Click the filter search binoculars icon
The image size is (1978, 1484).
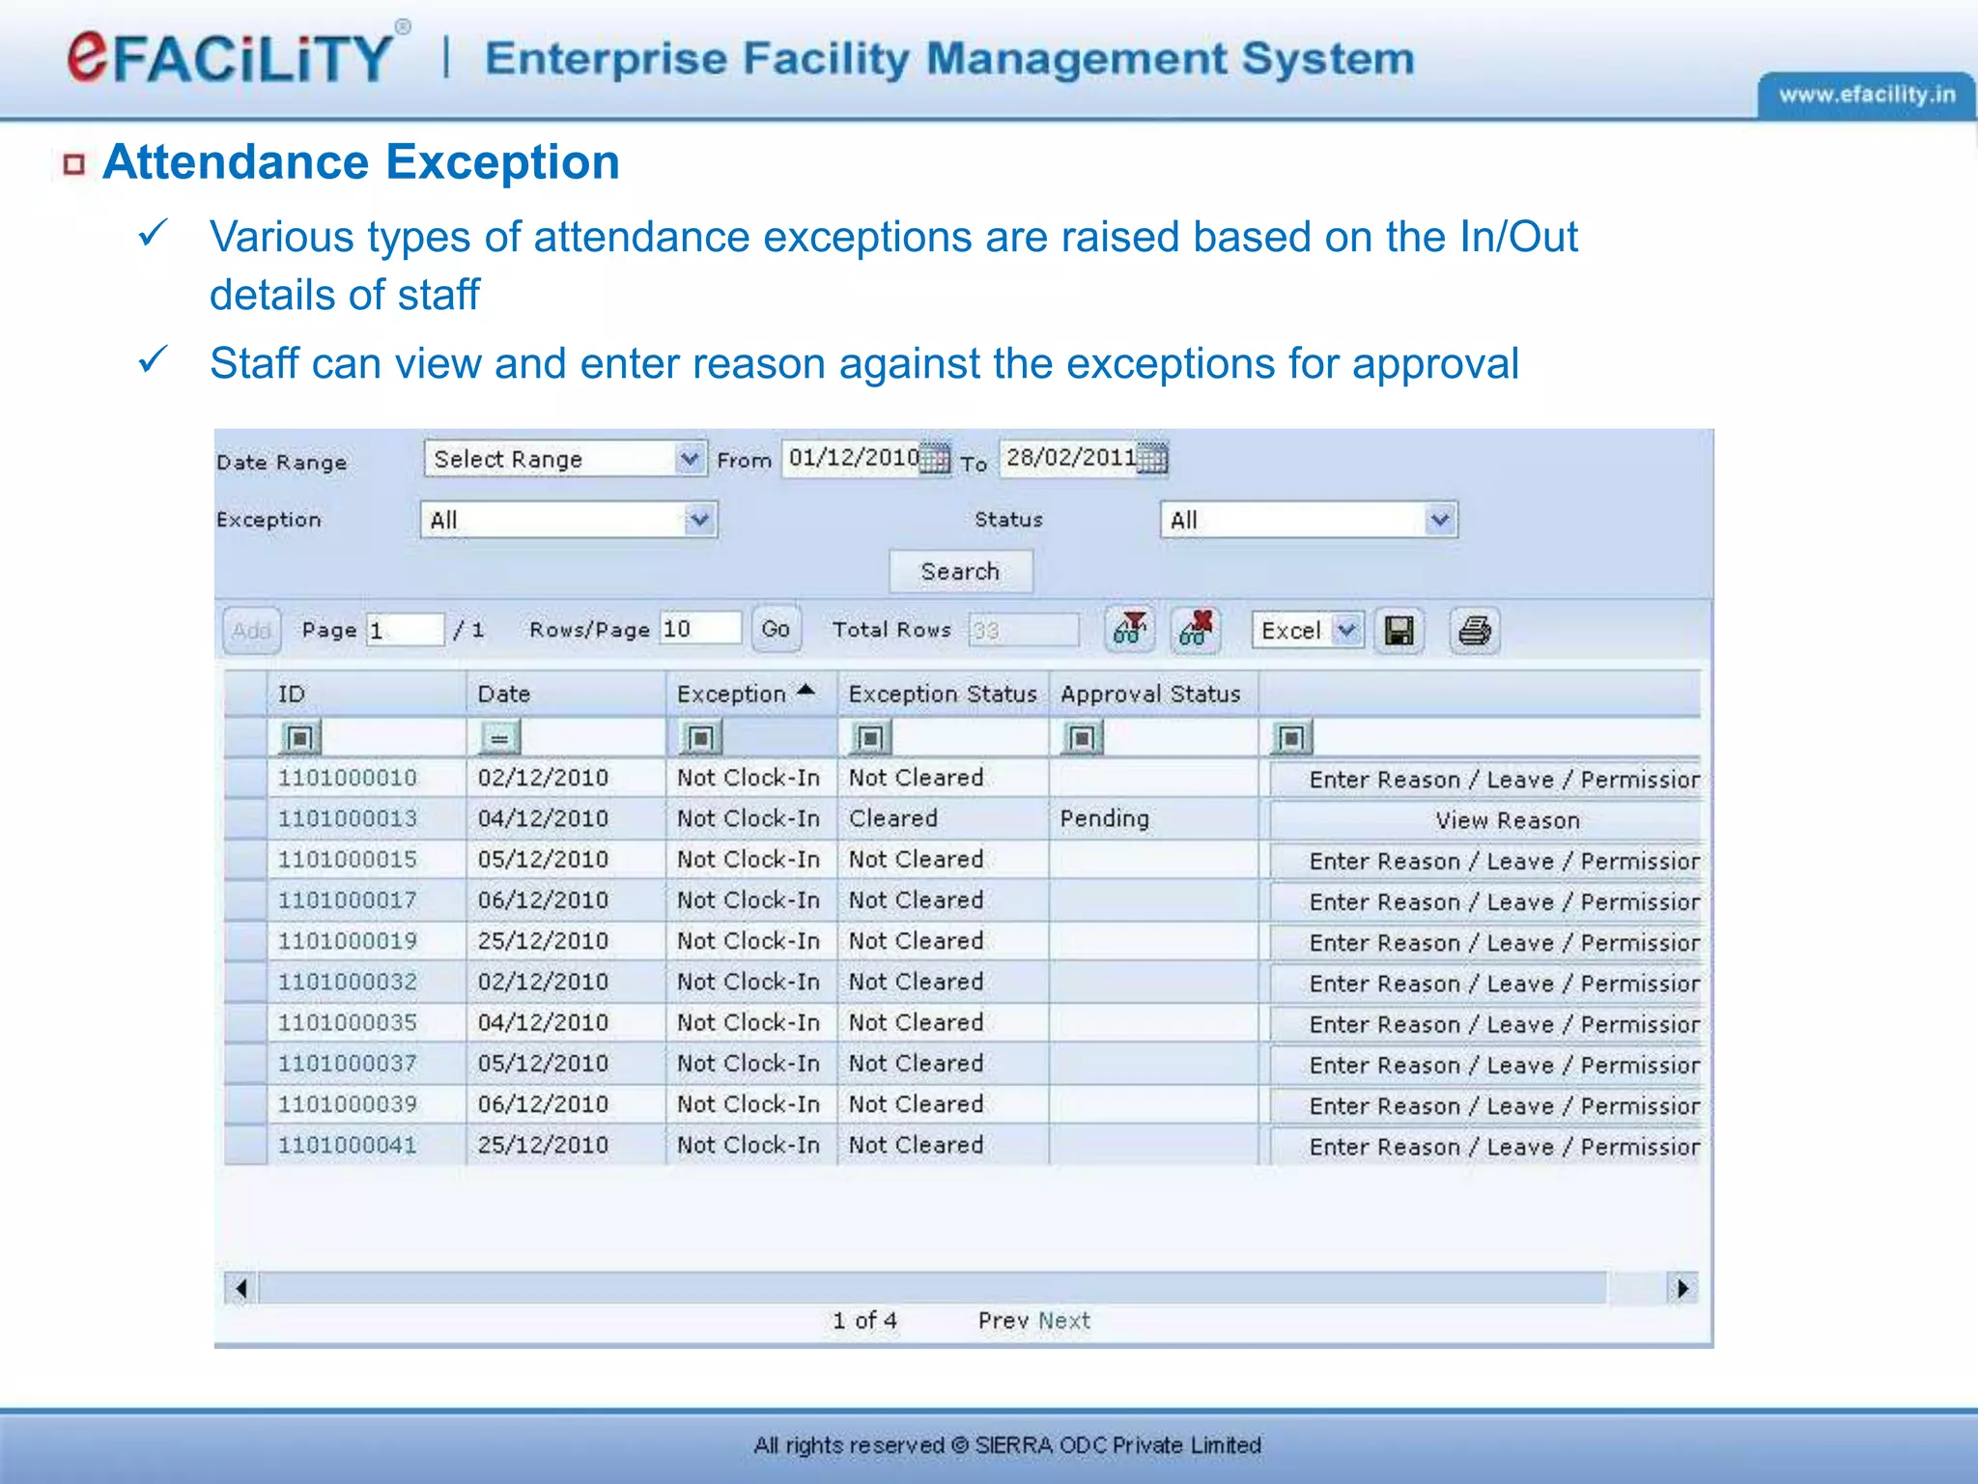1129,630
